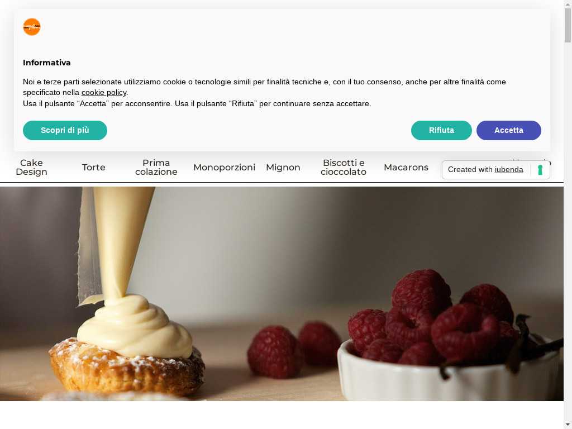Screen dimensions: 572x429
Task: Select the Torte menu item
Action: tap(94, 168)
